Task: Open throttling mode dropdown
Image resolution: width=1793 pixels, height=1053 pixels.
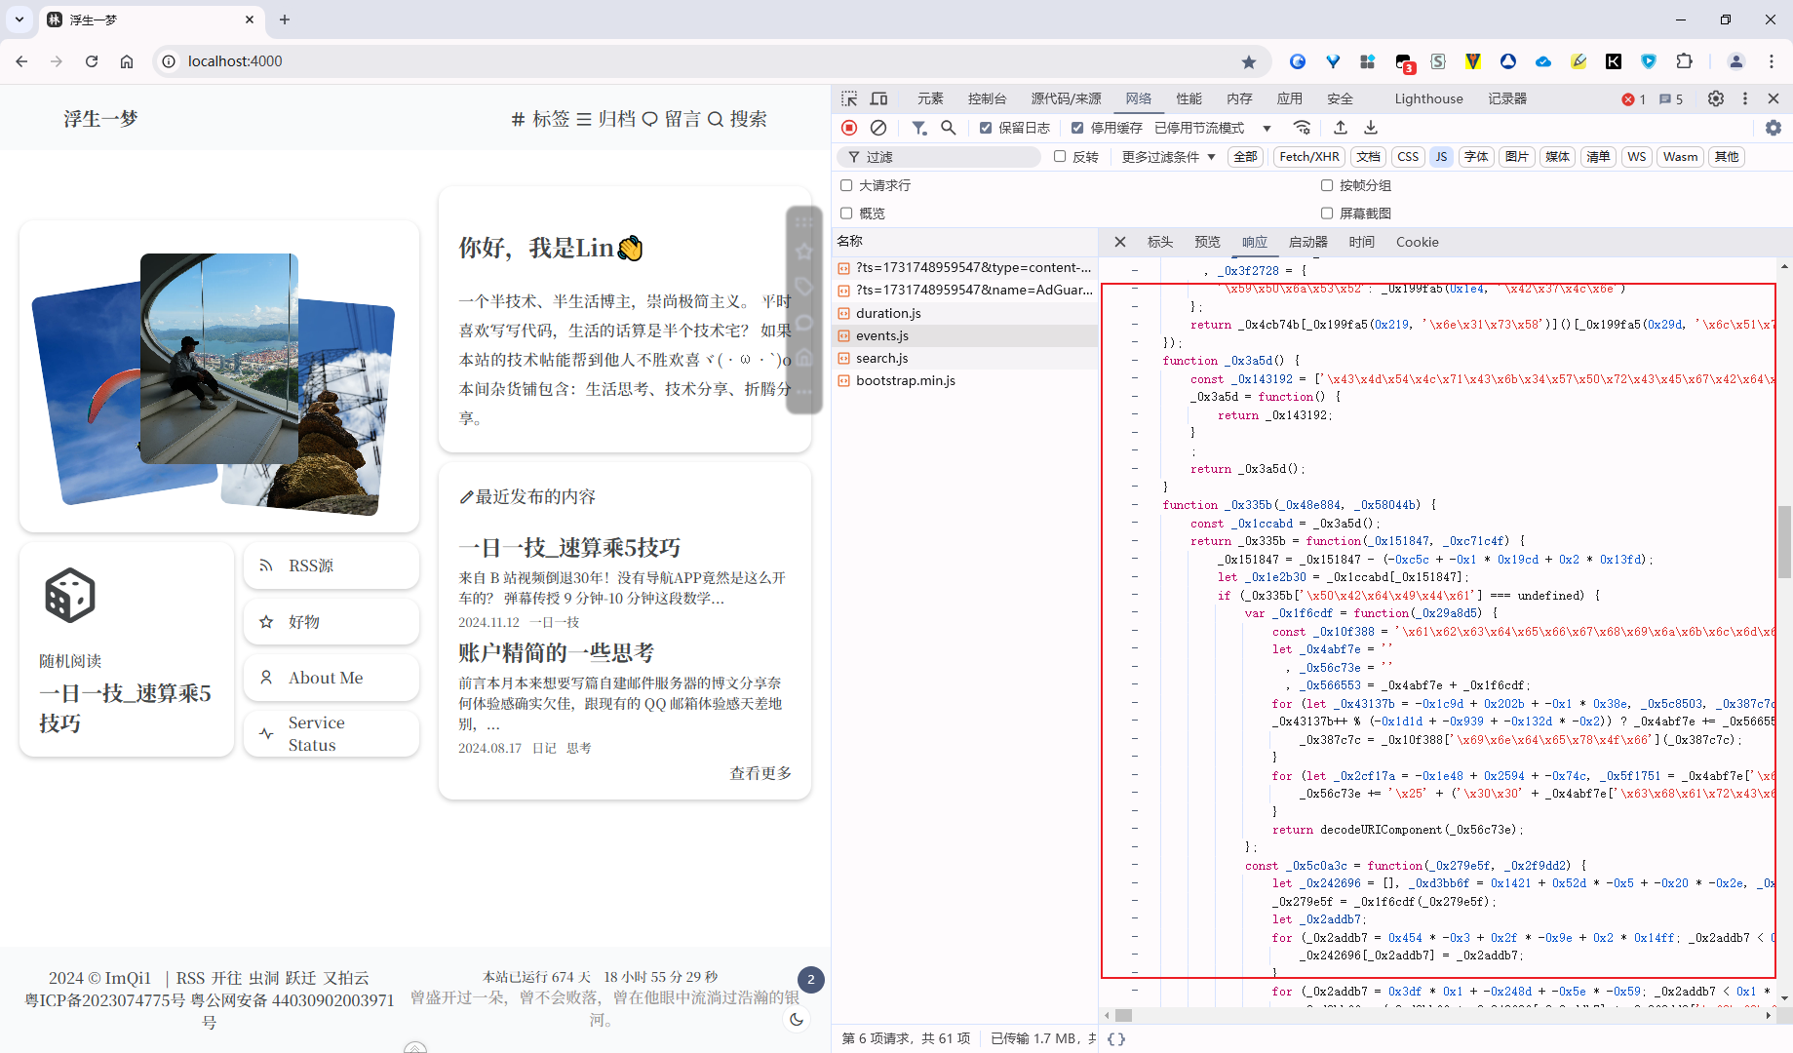Action: point(1213,128)
